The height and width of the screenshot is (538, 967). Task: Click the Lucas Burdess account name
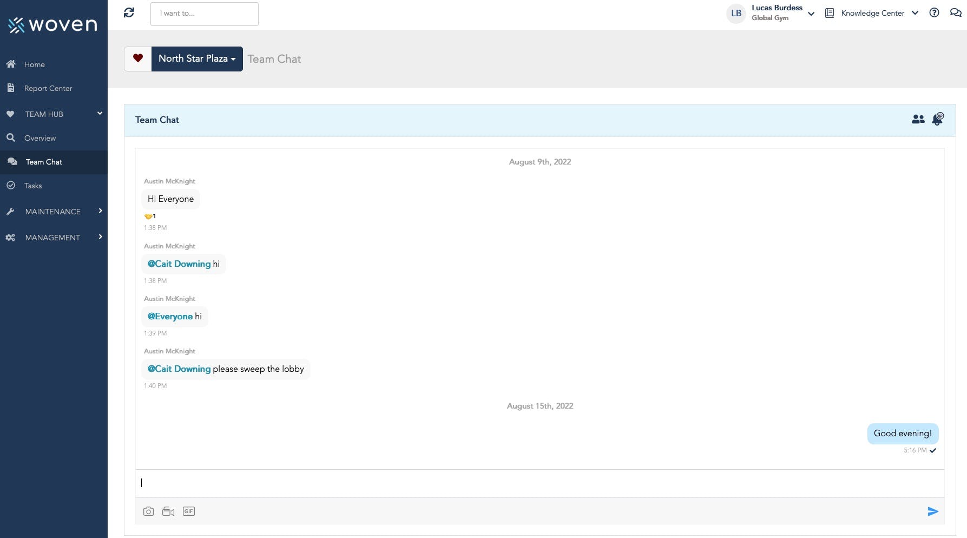(x=777, y=8)
